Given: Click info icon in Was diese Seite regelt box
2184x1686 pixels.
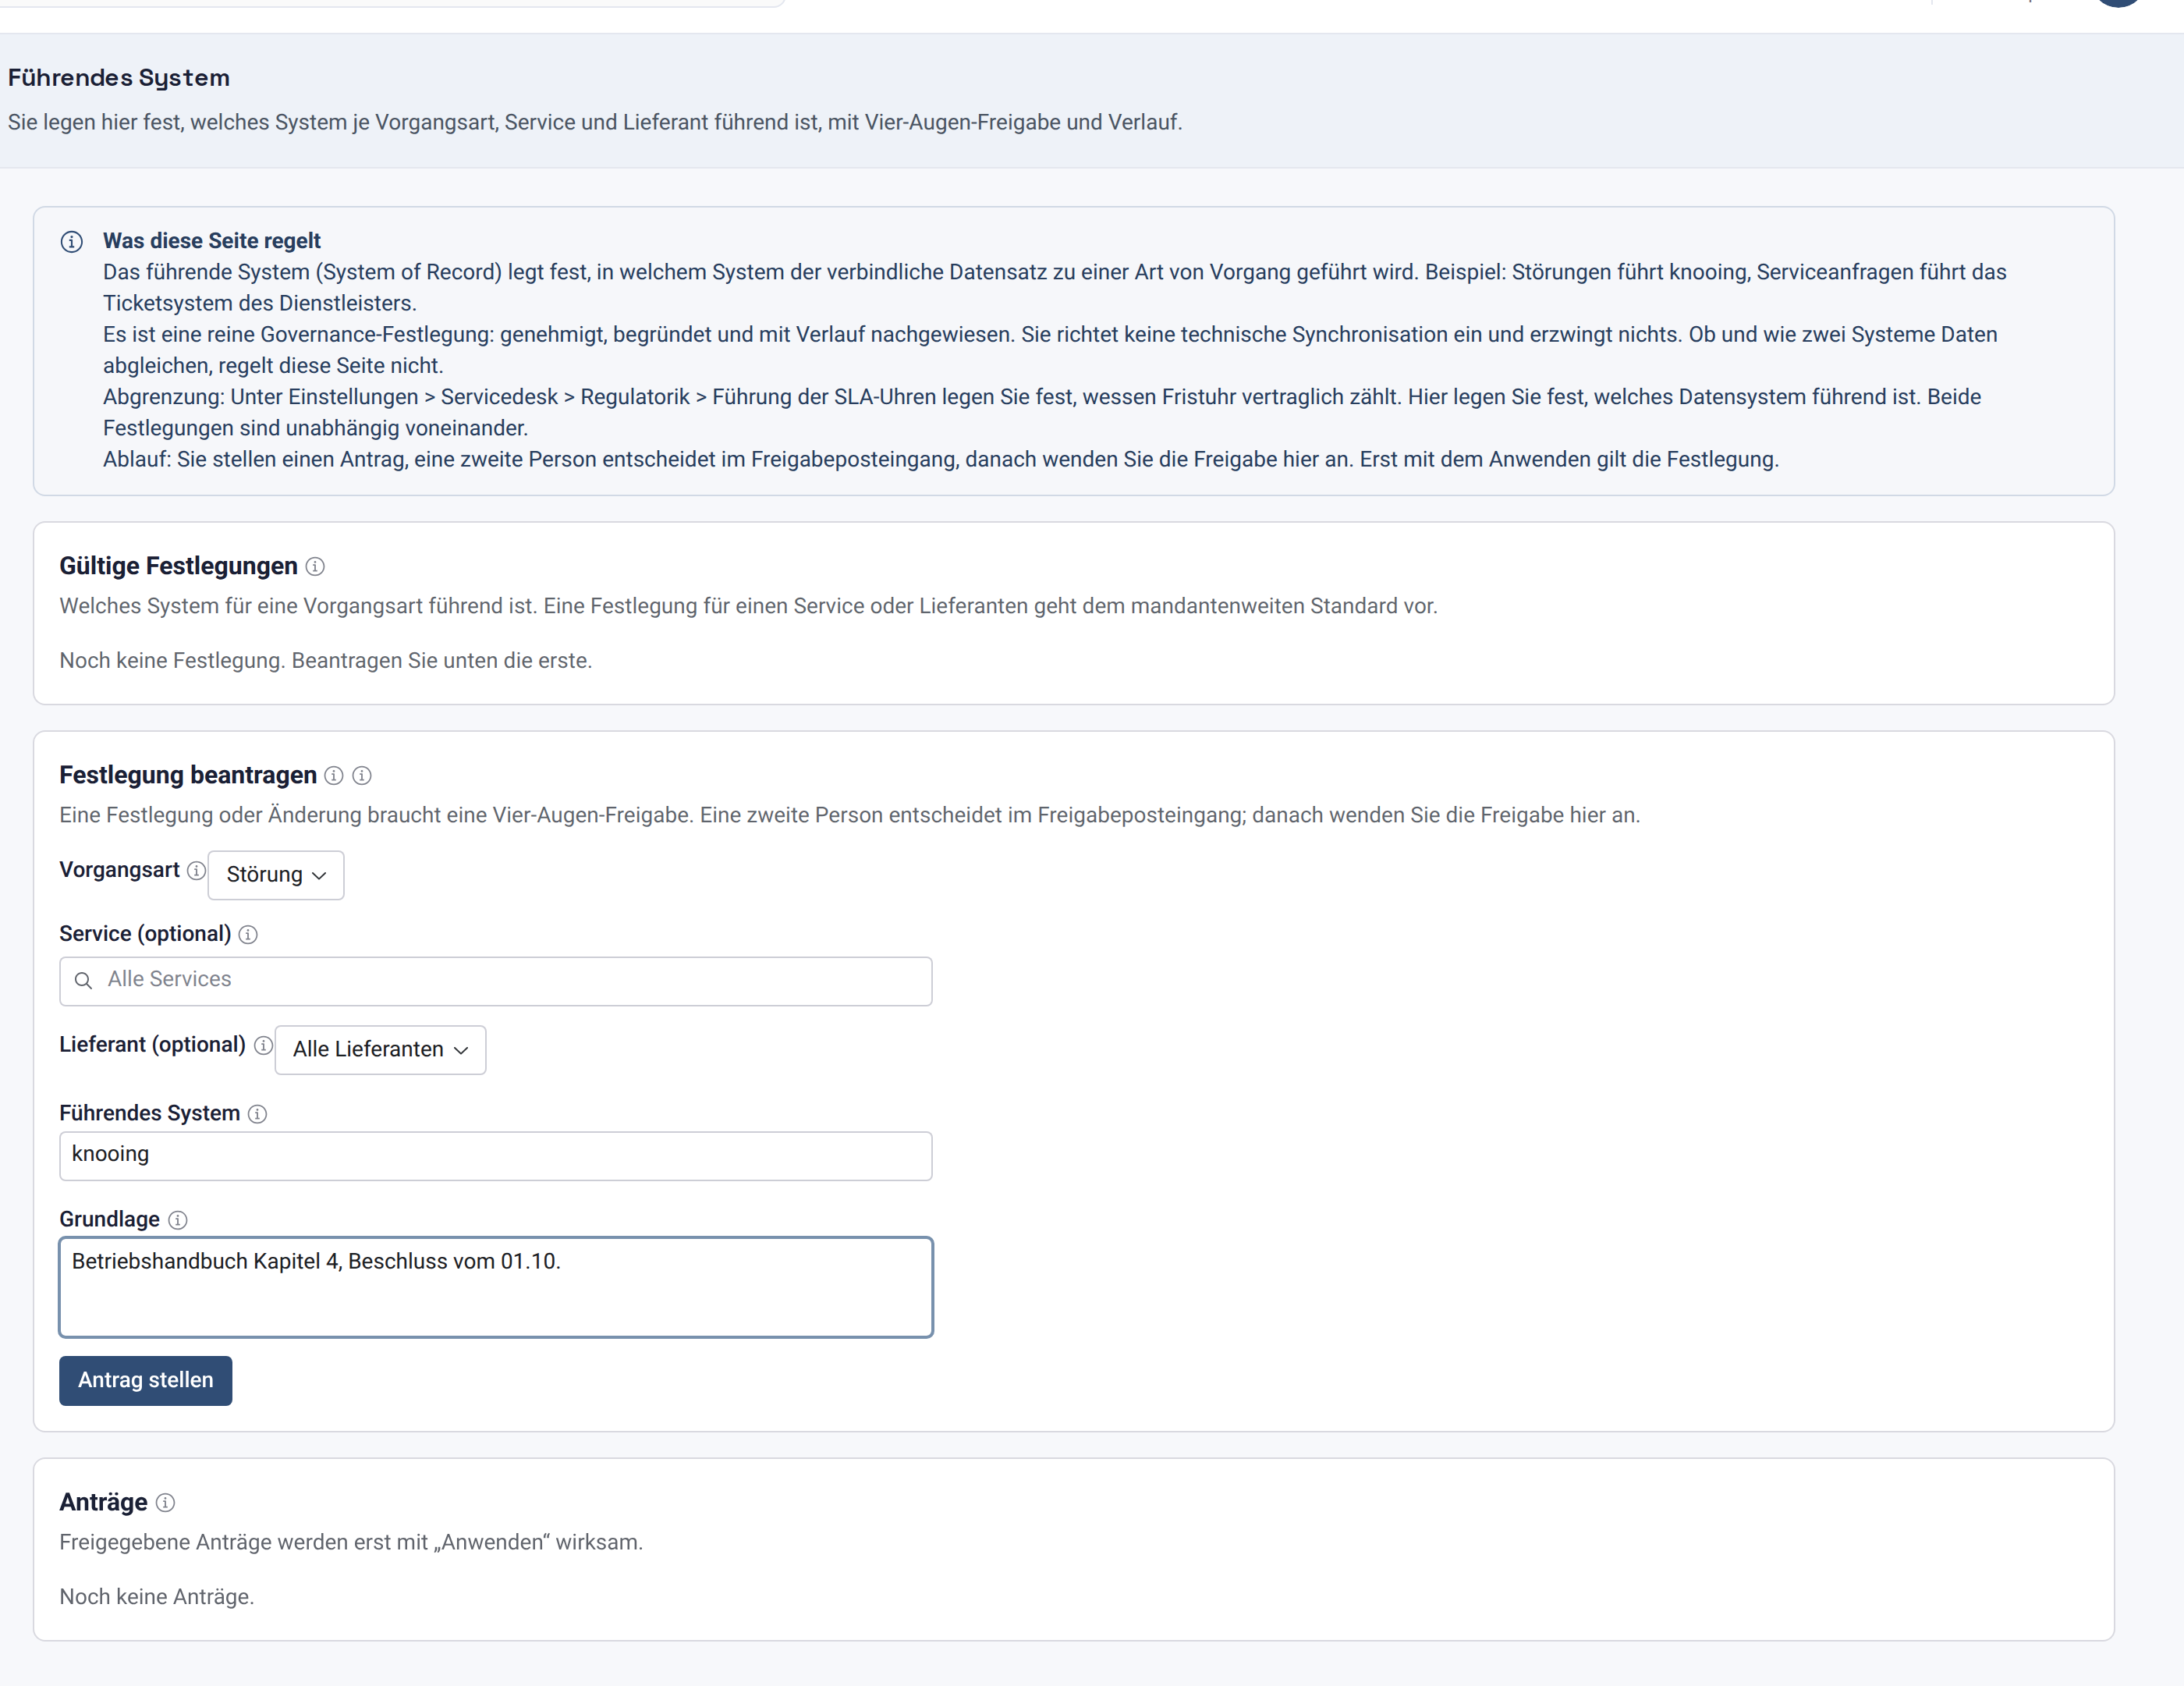Looking at the screenshot, I should coord(72,242).
